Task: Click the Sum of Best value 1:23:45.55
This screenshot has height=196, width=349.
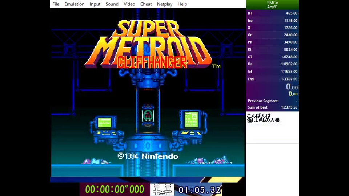Action: click(289, 107)
